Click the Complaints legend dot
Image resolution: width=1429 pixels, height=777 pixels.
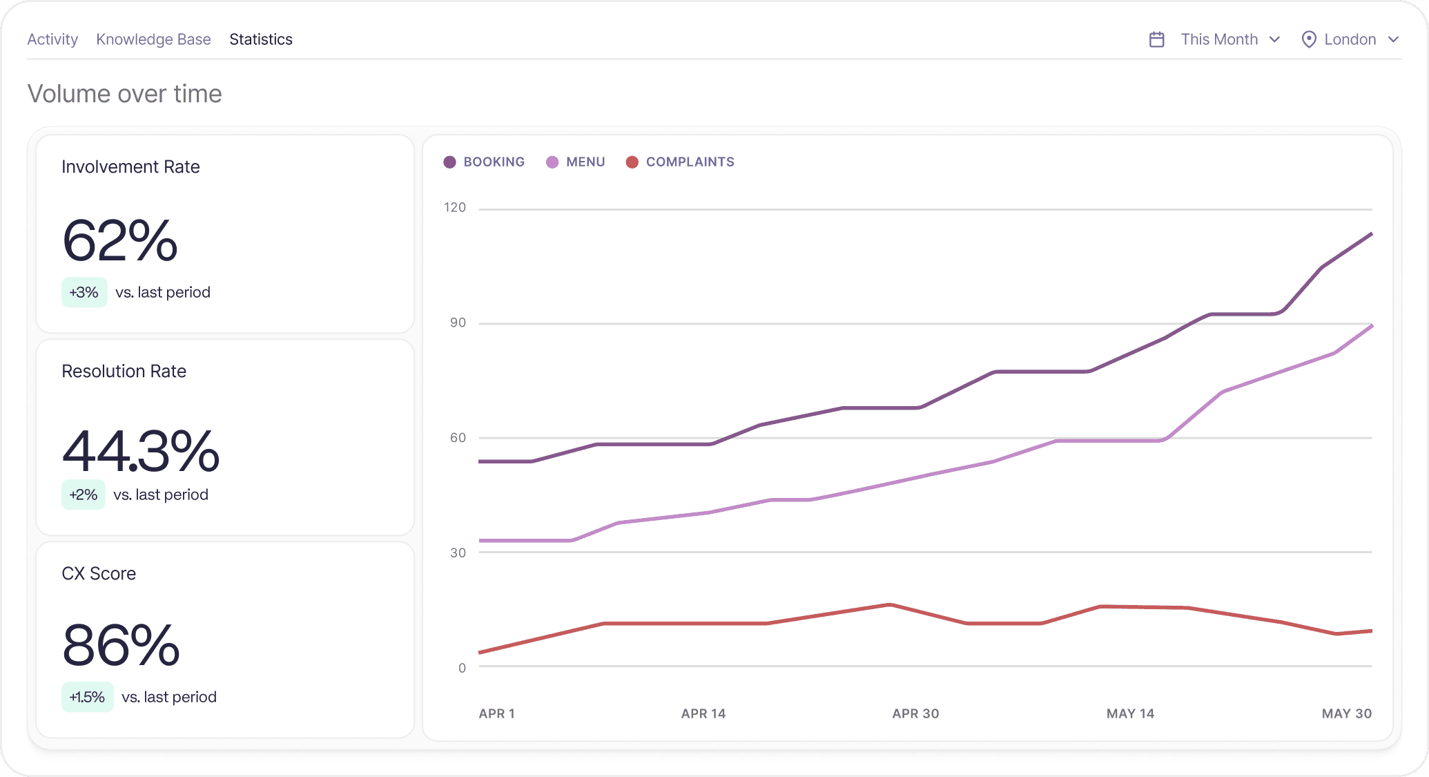tap(632, 162)
